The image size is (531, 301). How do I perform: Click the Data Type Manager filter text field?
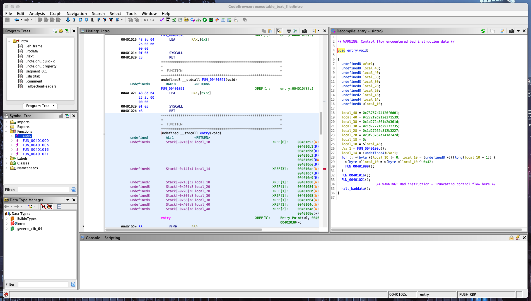pos(43,284)
